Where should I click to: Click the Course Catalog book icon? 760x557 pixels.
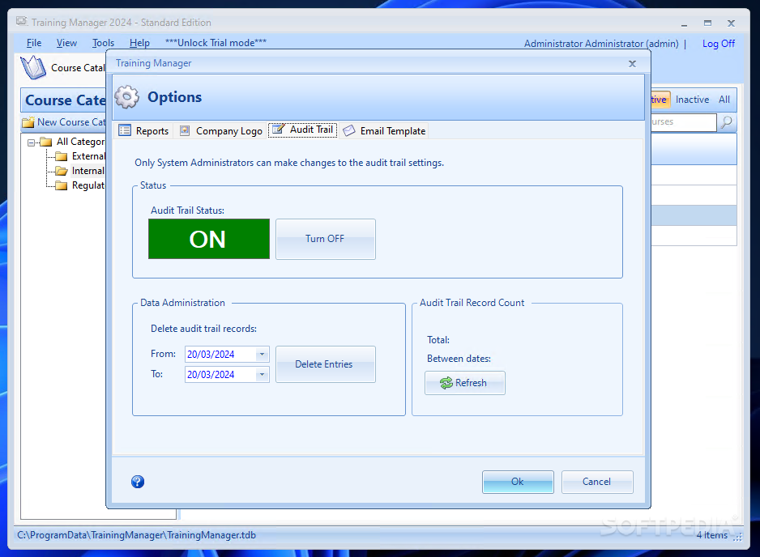[33, 67]
